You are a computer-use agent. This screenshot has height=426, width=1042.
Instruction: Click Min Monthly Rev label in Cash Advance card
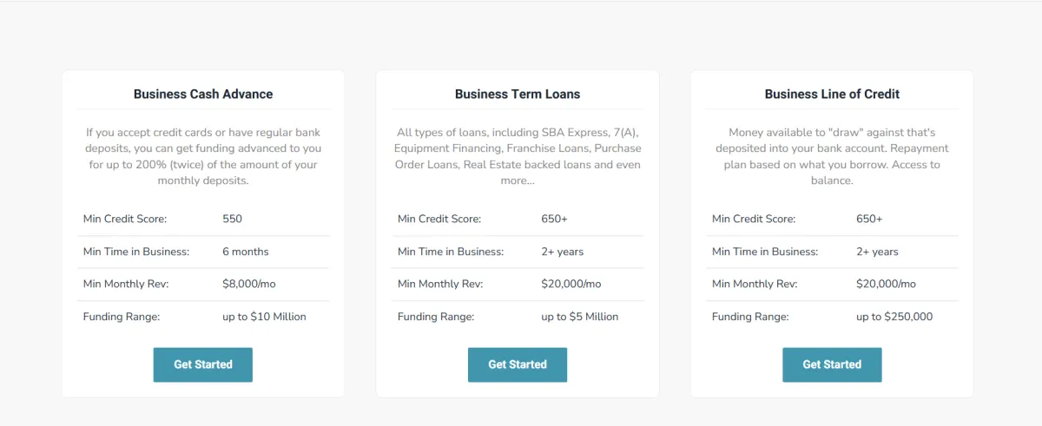pos(126,284)
